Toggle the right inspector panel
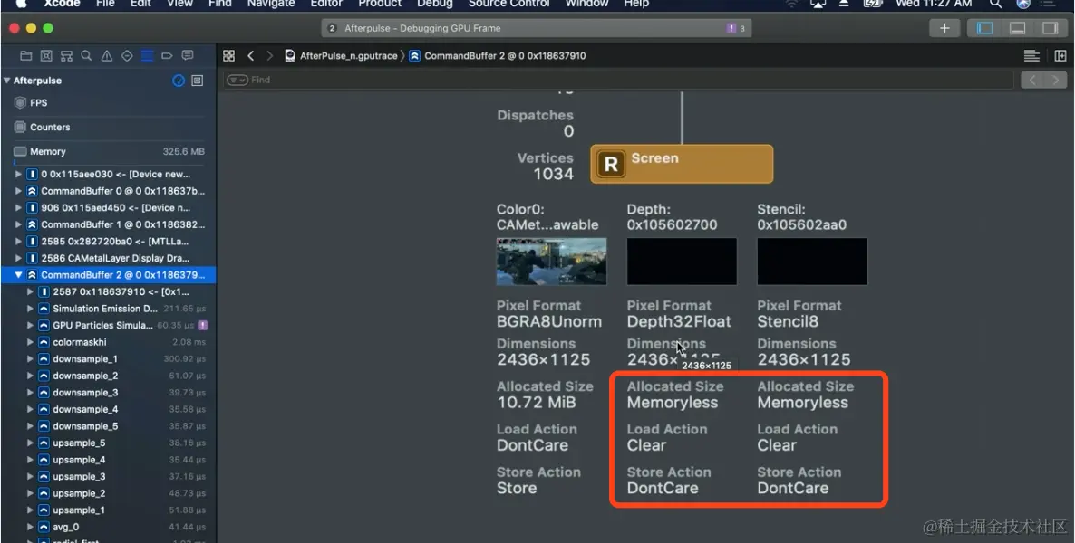The width and height of the screenshot is (1075, 543). [1050, 28]
